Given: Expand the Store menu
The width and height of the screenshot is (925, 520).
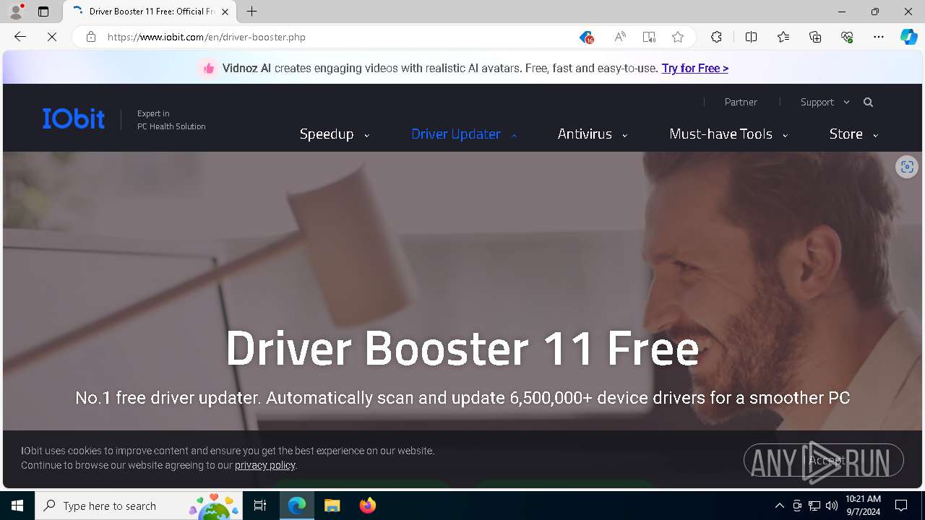Looking at the screenshot, I should (x=853, y=134).
